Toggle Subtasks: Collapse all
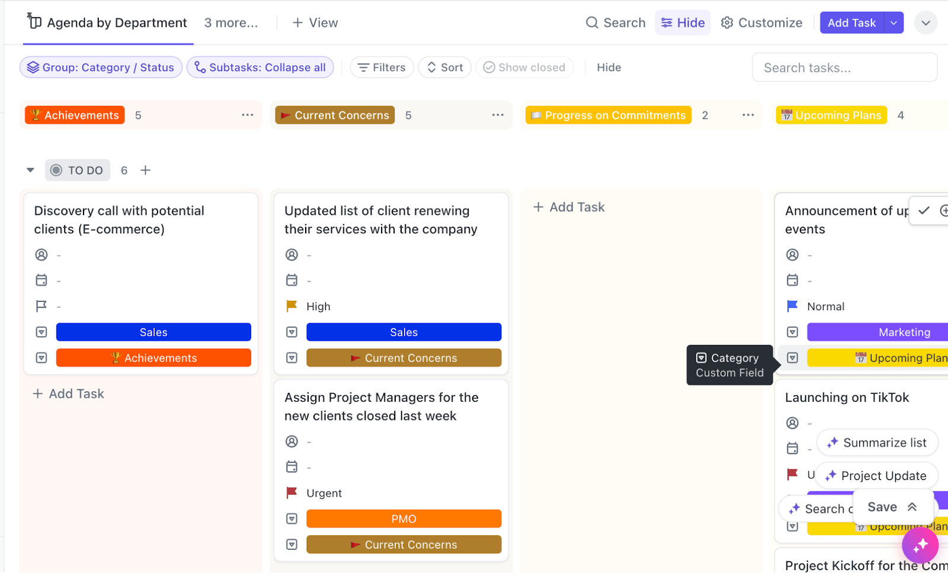This screenshot has width=948, height=573. pyautogui.click(x=260, y=67)
